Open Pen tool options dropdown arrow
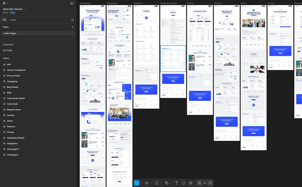This screenshot has height=187, width=302. coord(171,183)
